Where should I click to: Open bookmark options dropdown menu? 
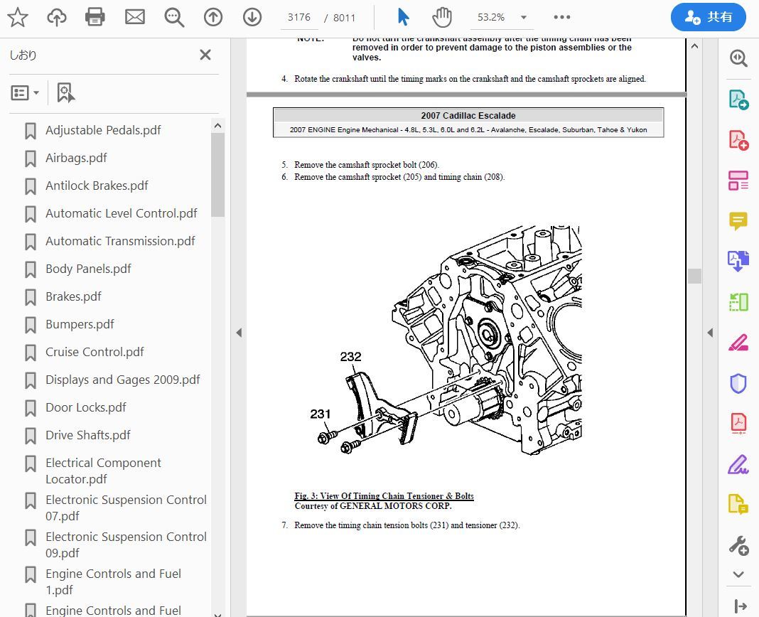point(25,92)
